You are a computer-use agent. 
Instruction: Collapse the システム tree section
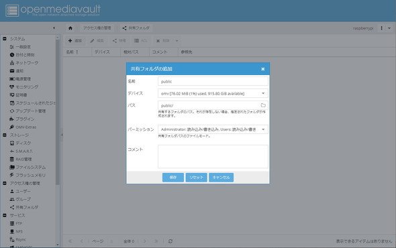pos(5,39)
